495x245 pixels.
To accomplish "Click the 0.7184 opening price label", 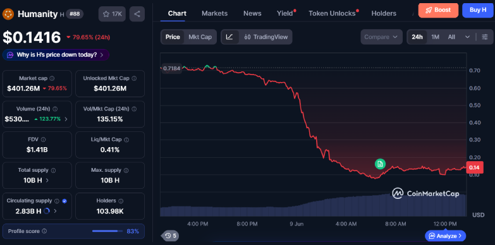I will point(172,68).
